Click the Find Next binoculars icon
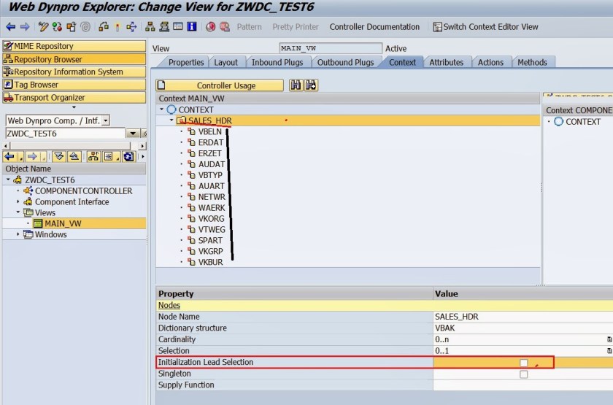Viewport: 613px width, 405px height. pos(311,85)
